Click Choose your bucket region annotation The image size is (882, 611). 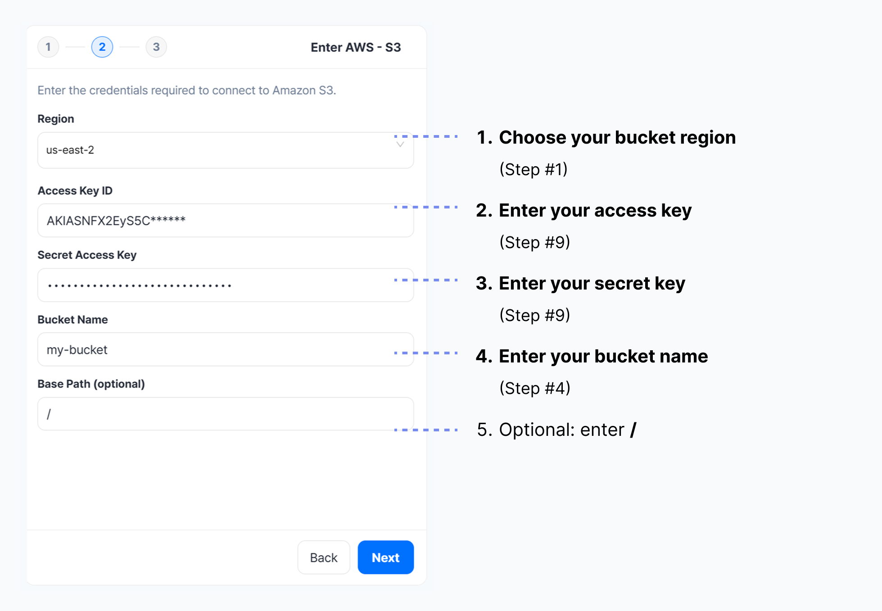617,138
